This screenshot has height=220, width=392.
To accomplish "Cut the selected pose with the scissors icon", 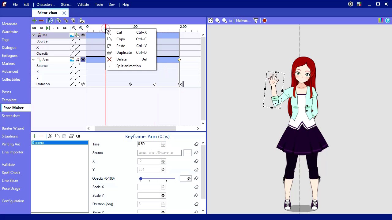I will coord(50,136).
